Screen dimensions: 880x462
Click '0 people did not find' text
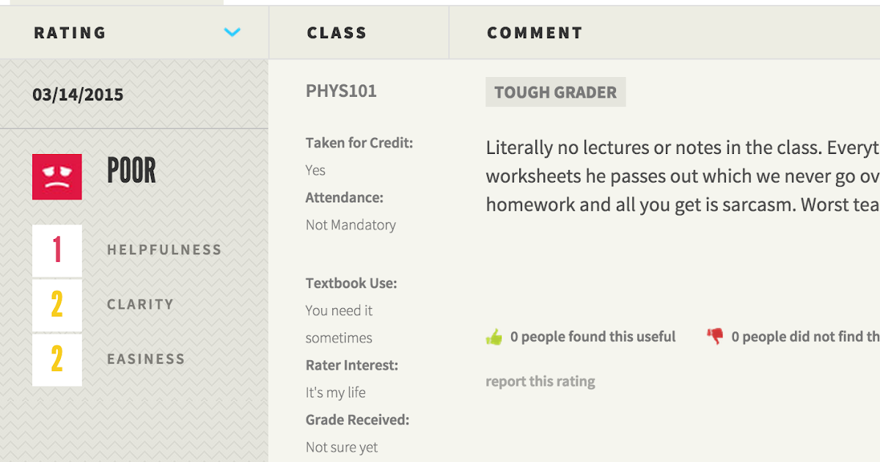tap(805, 337)
